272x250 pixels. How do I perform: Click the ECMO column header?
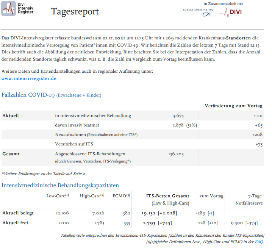click(x=121, y=196)
